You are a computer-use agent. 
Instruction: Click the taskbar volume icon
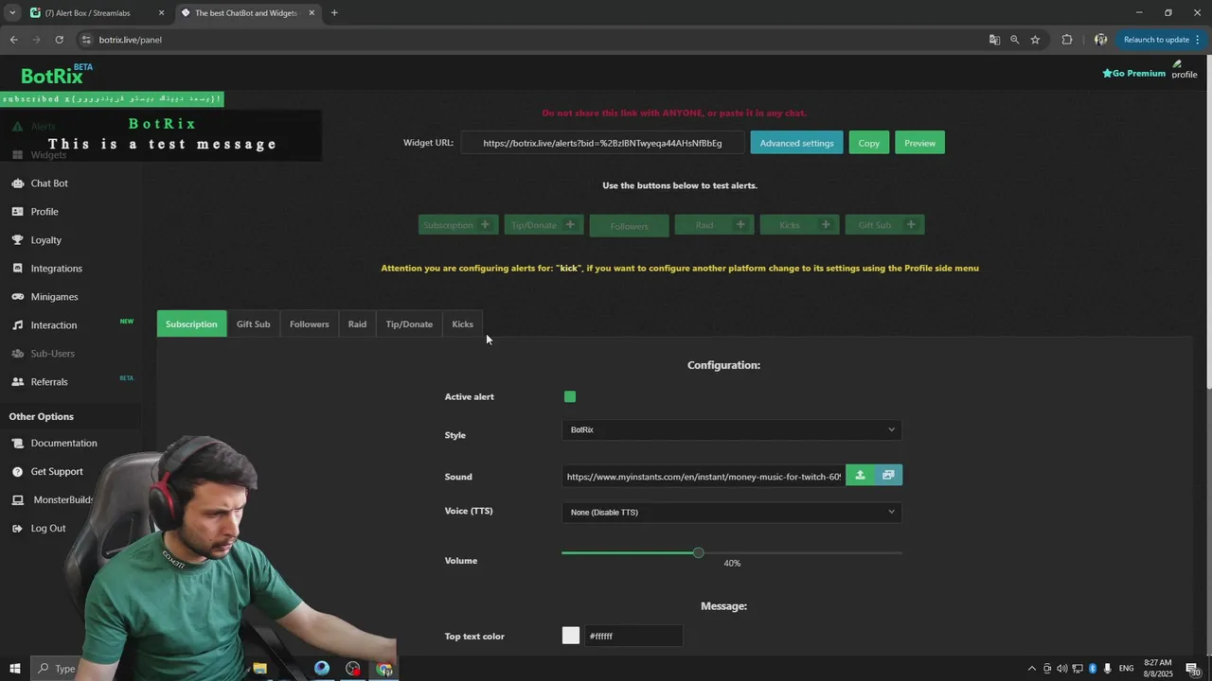(x=1061, y=669)
